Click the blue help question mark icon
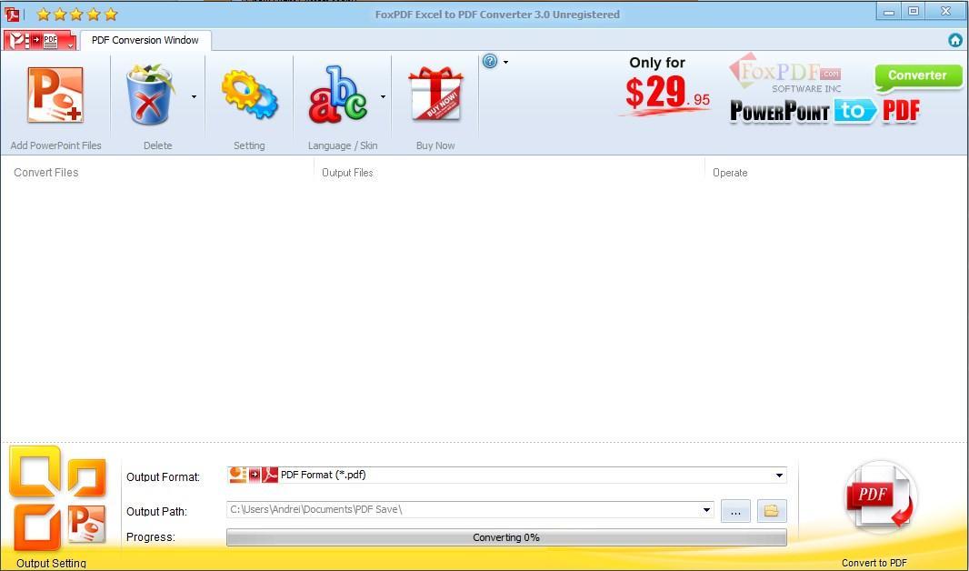This screenshot has height=571, width=969. tap(490, 62)
